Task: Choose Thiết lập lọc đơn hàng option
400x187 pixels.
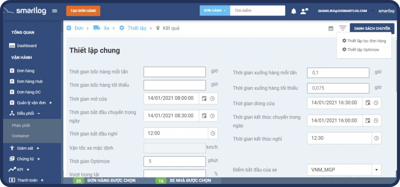Action: tap(364, 41)
